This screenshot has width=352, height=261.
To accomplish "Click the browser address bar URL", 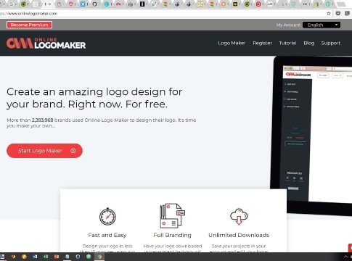I will click(x=29, y=14).
